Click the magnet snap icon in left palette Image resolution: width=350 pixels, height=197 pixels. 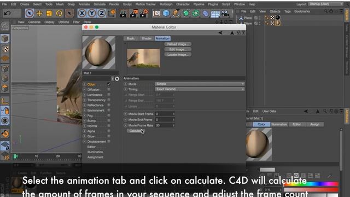5,134
